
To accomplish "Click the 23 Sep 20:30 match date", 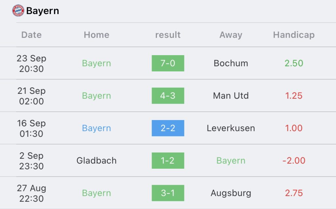I will pos(31,63).
